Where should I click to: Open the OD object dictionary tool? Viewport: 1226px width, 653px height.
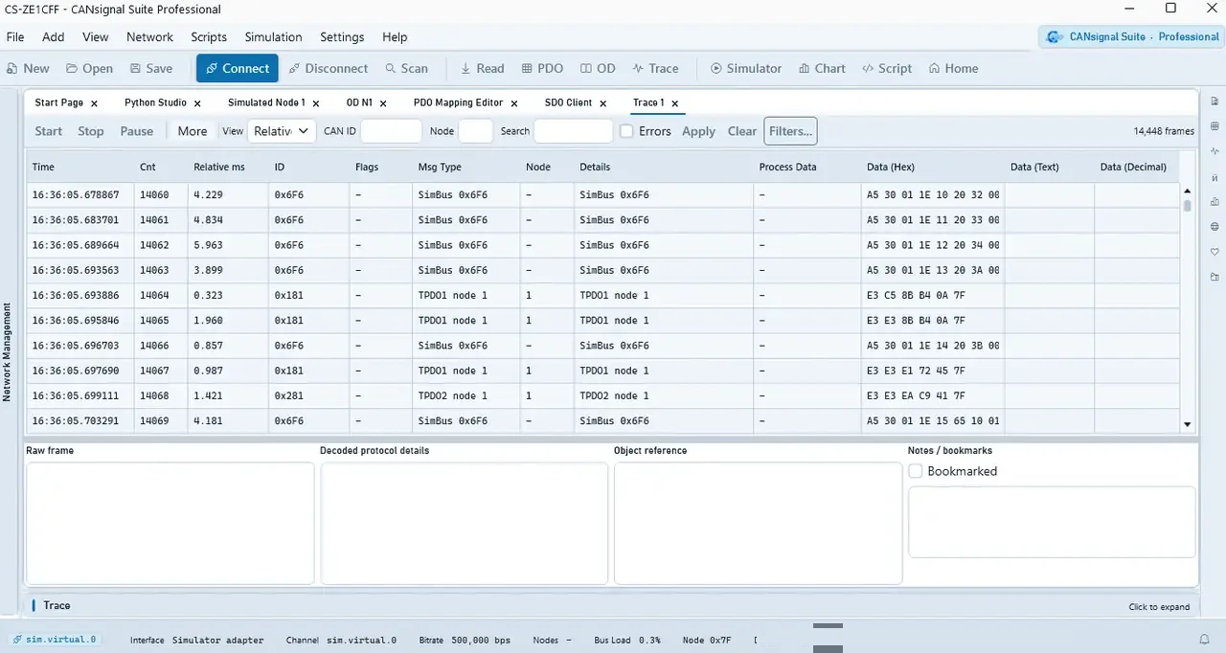(x=599, y=68)
